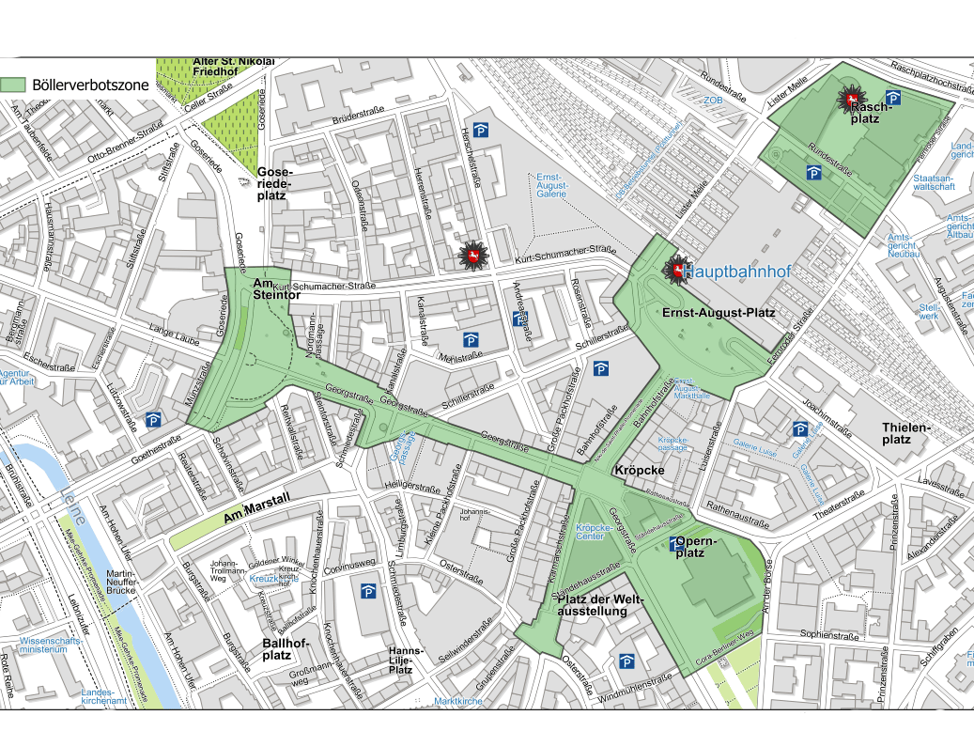Select the Kröpcke square label
This screenshot has height=731, width=974.
click(x=639, y=469)
